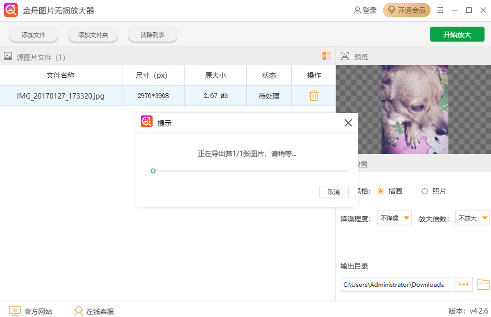Select the illustration (插画) style radio button

[x=381, y=191]
